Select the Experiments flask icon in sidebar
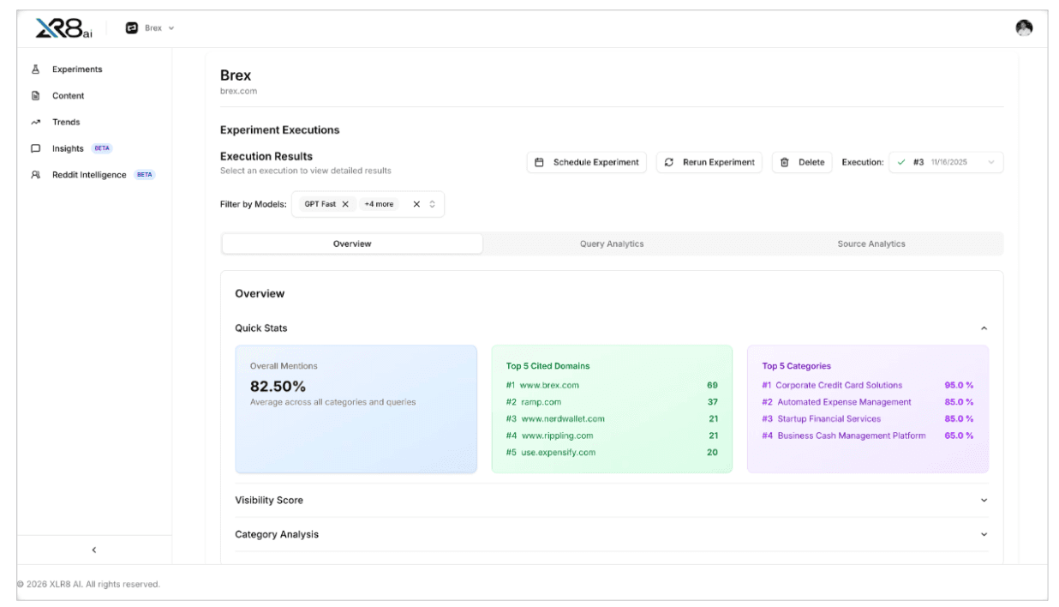The width and height of the screenshot is (1059, 607). click(x=35, y=70)
